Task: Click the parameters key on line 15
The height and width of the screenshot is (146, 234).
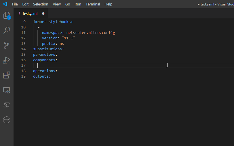Action: (44, 55)
